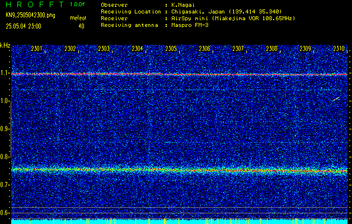Click the meteor count value 40
The height and width of the screenshot is (224, 352).
click(x=81, y=26)
